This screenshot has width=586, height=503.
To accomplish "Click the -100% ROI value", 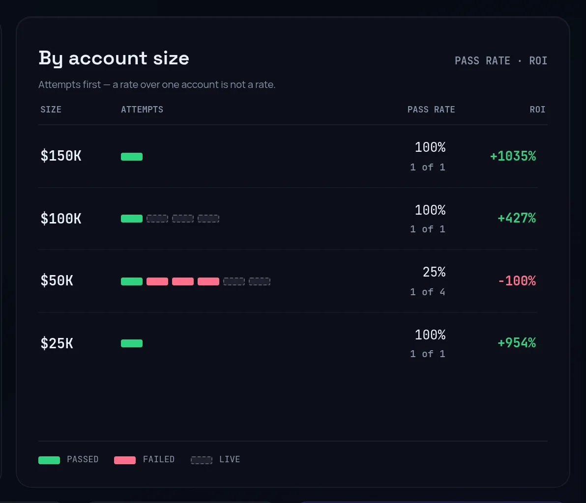I will click(517, 281).
